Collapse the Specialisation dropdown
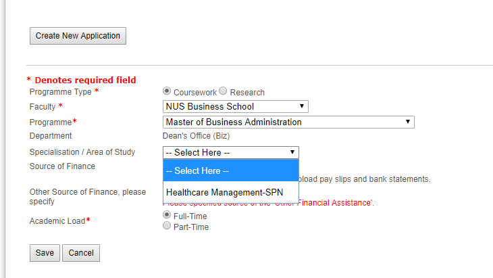The height and width of the screenshot is (278, 493). click(x=231, y=152)
